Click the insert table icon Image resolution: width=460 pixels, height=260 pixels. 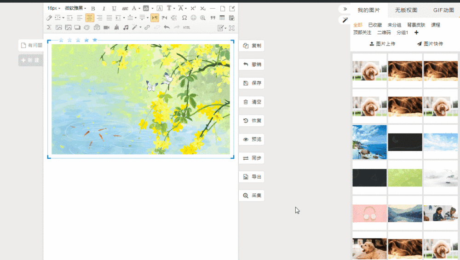pyautogui.click(x=222, y=18)
